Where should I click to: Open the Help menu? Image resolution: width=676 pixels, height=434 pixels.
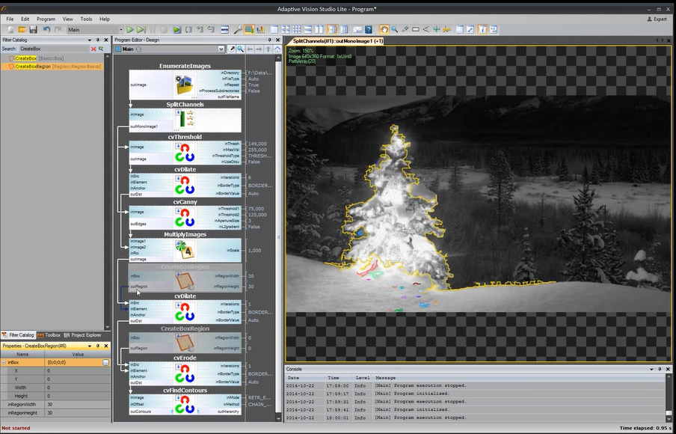pos(105,19)
